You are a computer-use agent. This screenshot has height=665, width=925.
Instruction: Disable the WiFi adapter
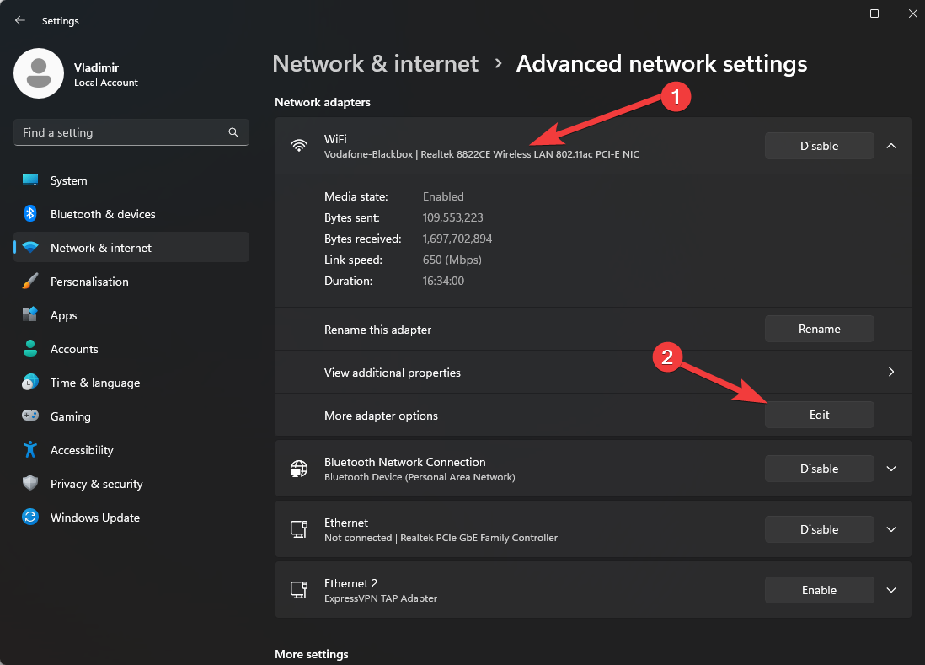point(819,146)
